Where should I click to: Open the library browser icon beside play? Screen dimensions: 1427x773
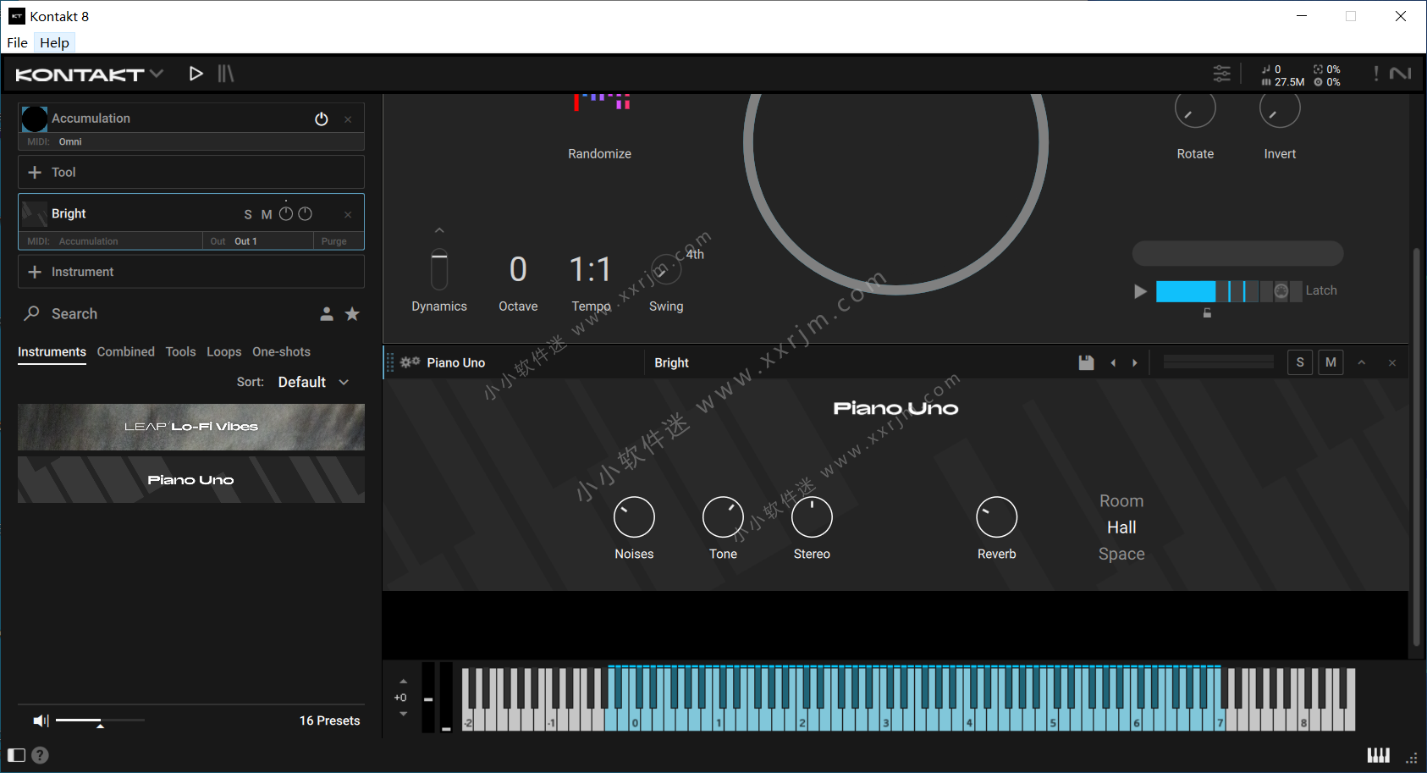point(225,74)
